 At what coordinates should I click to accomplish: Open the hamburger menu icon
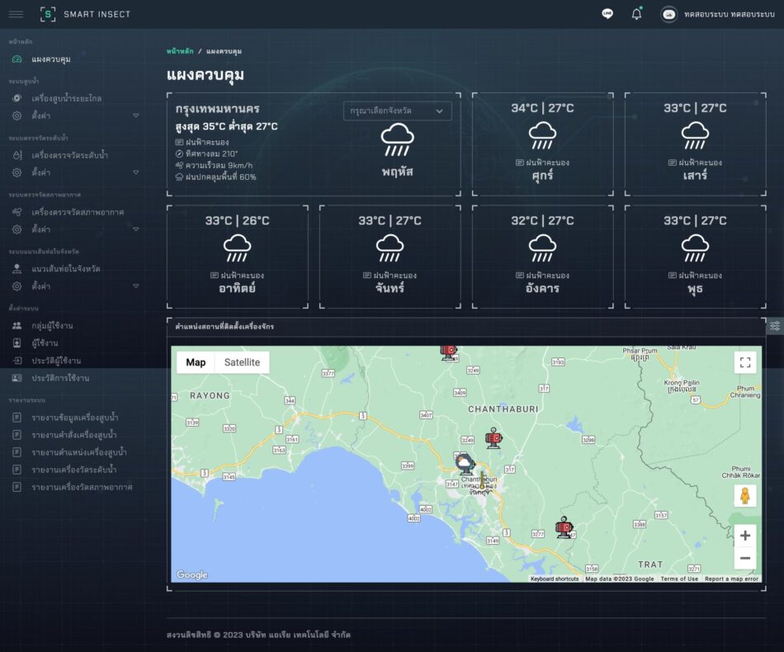[16, 14]
